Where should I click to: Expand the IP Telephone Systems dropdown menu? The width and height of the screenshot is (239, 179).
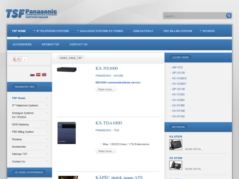pos(51,31)
